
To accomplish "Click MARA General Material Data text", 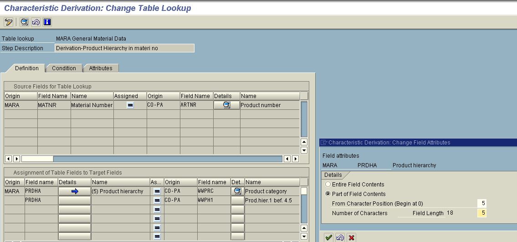I will coord(91,39).
